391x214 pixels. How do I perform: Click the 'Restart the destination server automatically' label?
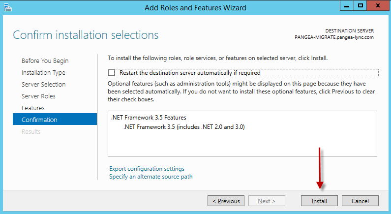(190, 73)
